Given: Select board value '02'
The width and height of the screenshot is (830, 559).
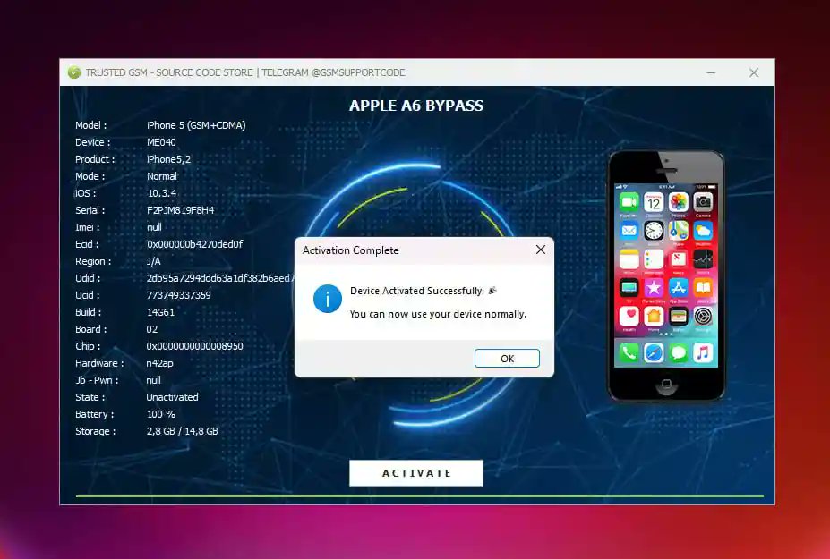Looking at the screenshot, I should pyautogui.click(x=152, y=329).
